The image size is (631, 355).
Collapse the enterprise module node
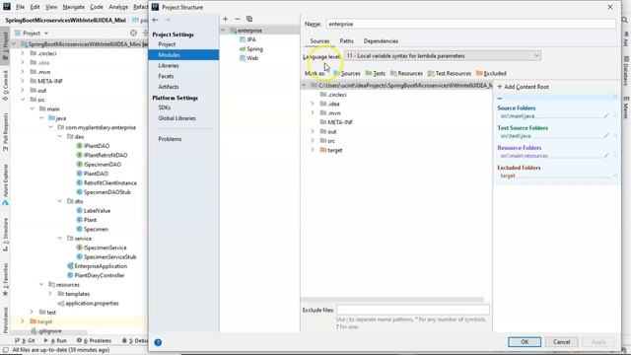[224, 31]
